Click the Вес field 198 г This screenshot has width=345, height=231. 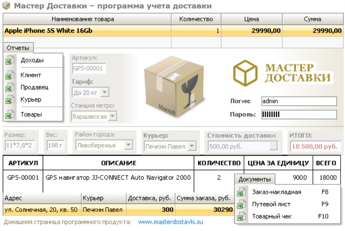coord(55,145)
